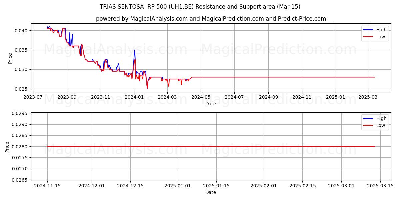The height and width of the screenshot is (200, 400).
Task: Click the '2024-01' x-axis tick label
Action: point(134,97)
